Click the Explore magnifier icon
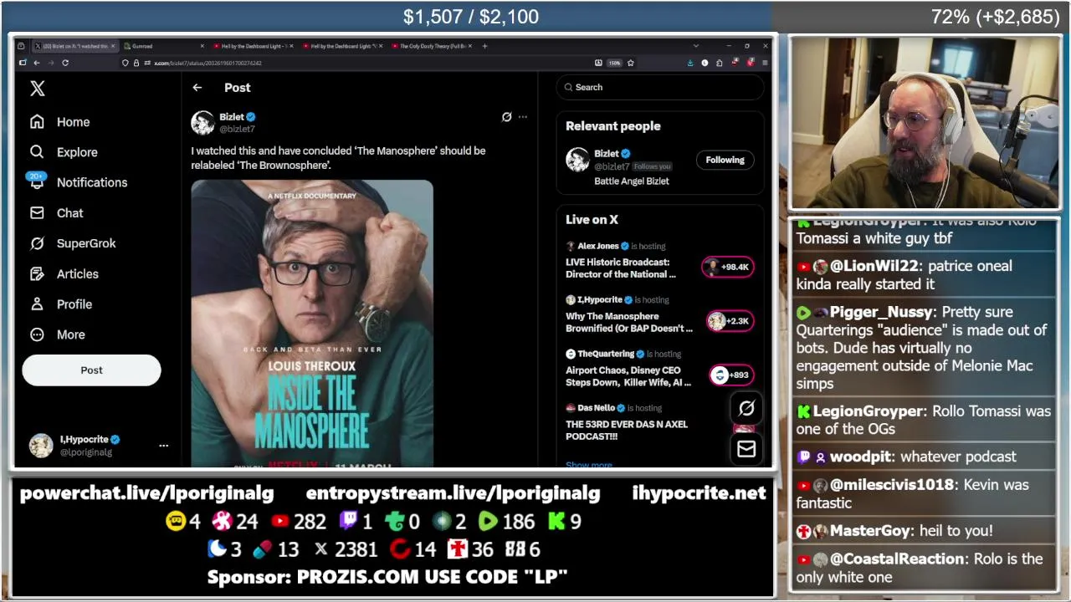Viewport: 1071px width, 602px height. (x=37, y=152)
